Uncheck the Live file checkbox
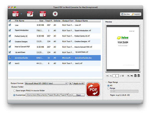Viewport: 151px width, 114px height. coord(10,25)
